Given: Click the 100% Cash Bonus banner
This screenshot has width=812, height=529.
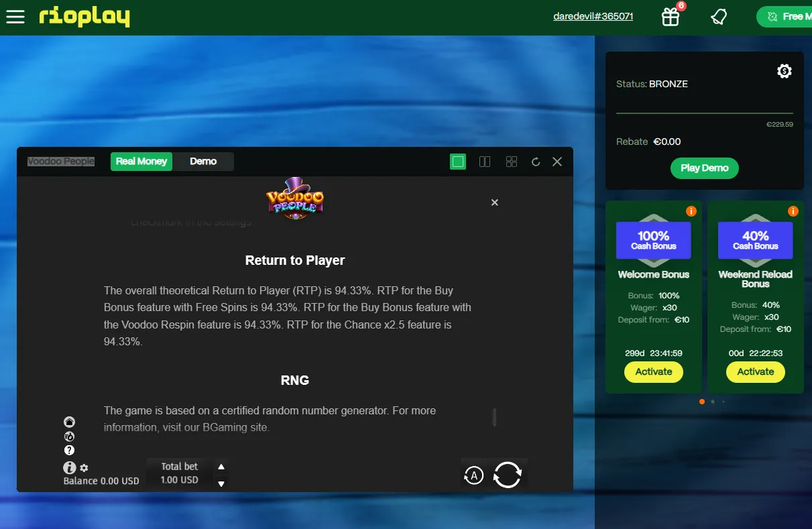Looking at the screenshot, I should pos(654,240).
